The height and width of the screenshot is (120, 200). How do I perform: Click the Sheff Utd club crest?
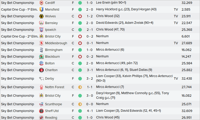click(41, 111)
